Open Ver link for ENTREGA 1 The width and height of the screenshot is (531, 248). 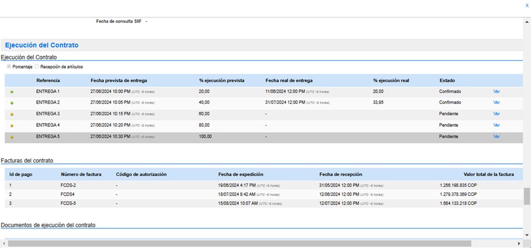(x=496, y=91)
